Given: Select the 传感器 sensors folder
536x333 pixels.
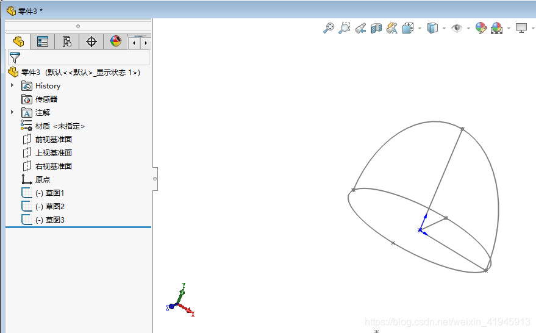Looking at the screenshot, I should coord(39,99).
